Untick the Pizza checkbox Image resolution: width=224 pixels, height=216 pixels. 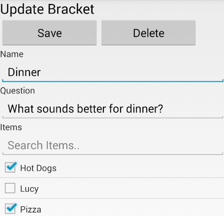pos(10,209)
